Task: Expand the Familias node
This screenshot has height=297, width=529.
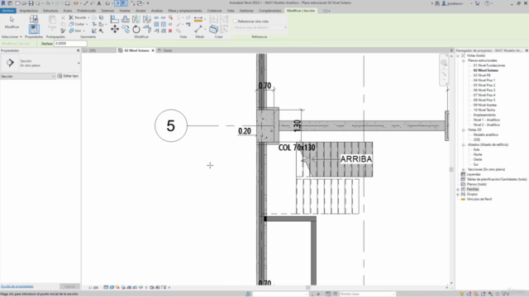Action: coord(458,189)
